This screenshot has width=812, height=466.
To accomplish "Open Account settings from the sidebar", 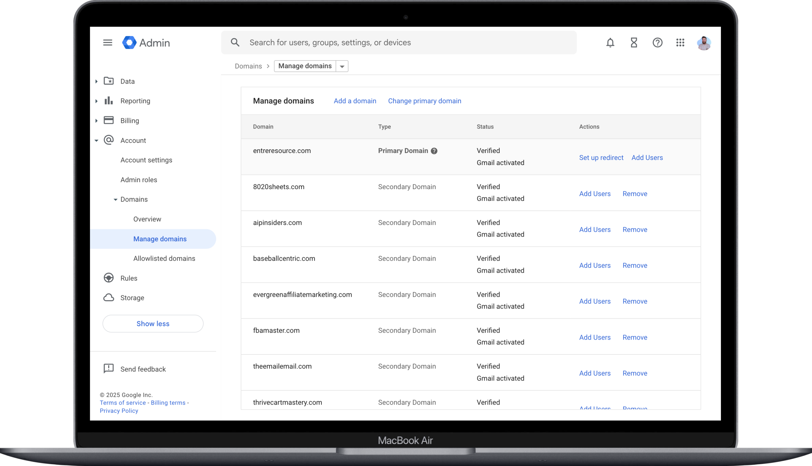I will [x=146, y=160].
